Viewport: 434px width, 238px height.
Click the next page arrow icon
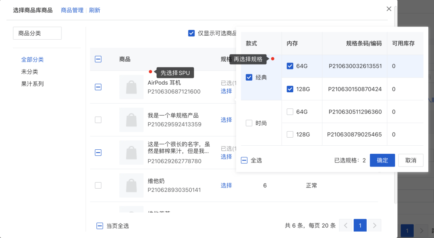[374, 225]
